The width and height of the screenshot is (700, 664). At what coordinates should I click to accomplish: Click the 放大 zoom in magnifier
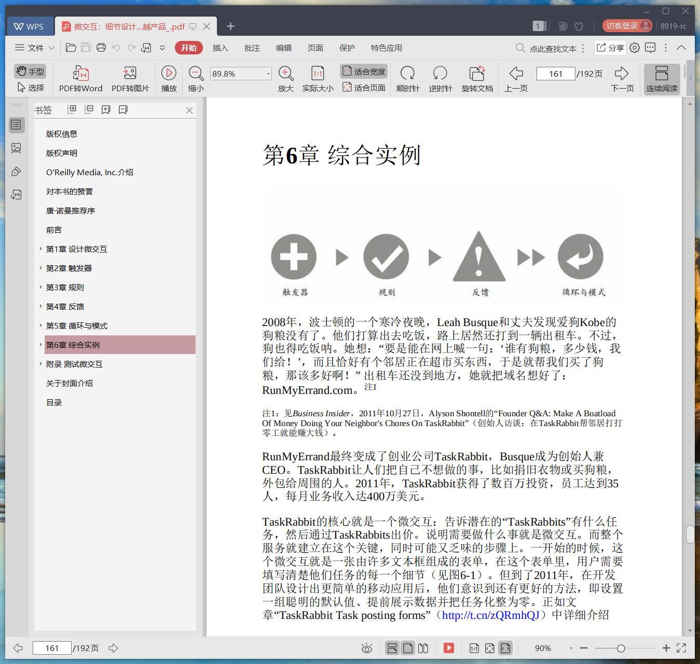[x=285, y=73]
